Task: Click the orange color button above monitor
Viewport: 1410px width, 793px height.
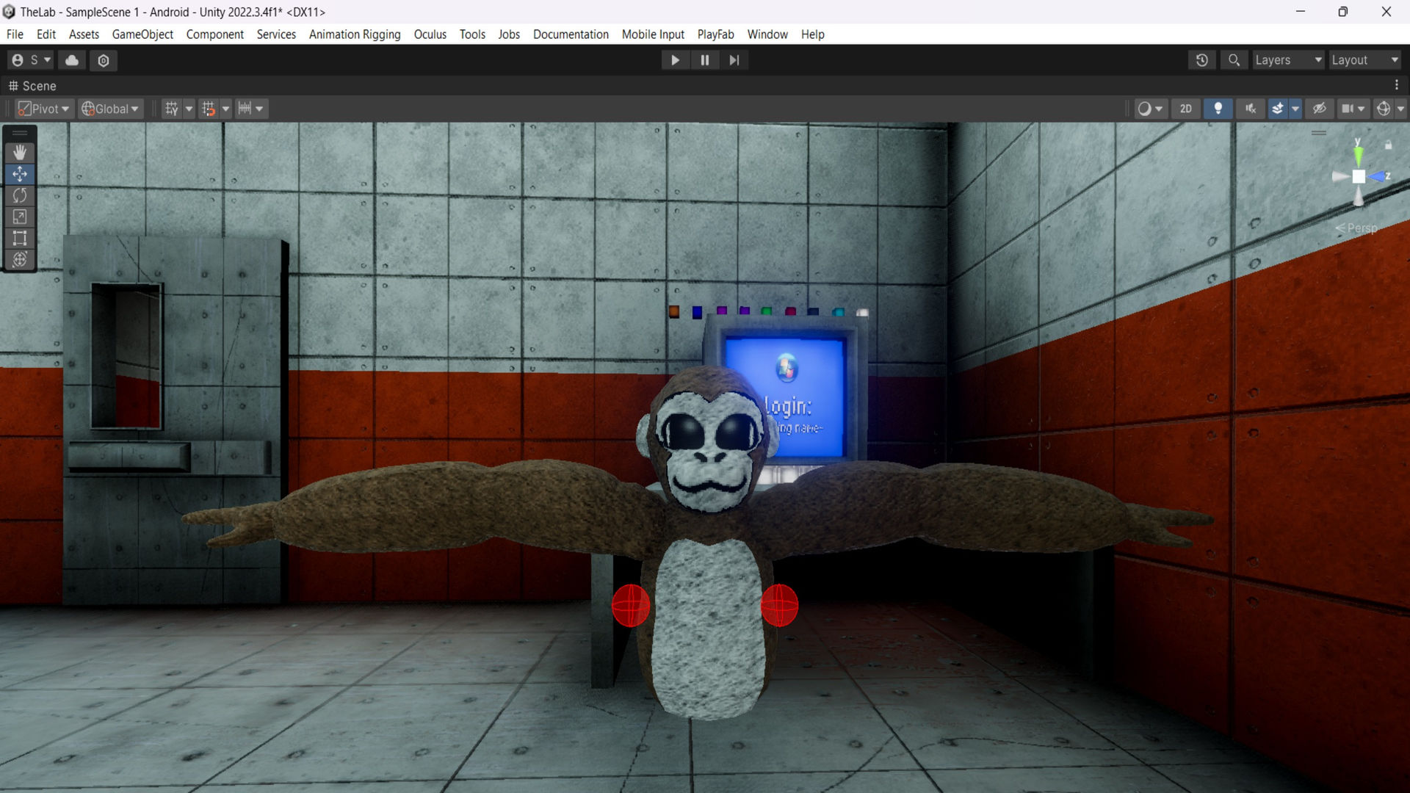Action: pos(674,312)
